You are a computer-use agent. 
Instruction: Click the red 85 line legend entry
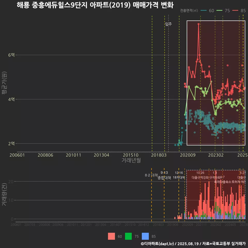point(239,11)
